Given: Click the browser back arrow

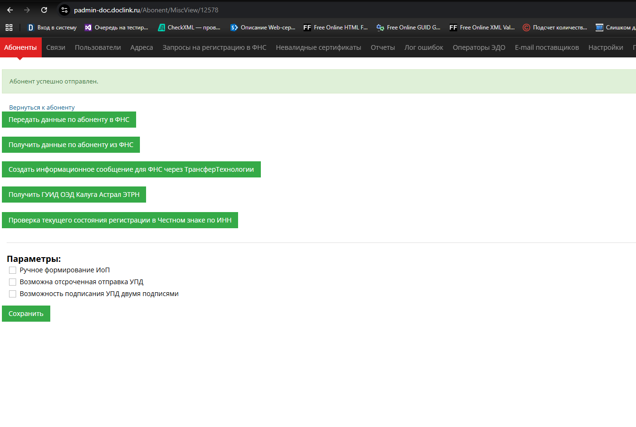Looking at the screenshot, I should click(x=10, y=10).
